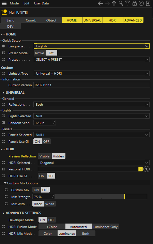Toggle the lock element icon

(135, 3)
